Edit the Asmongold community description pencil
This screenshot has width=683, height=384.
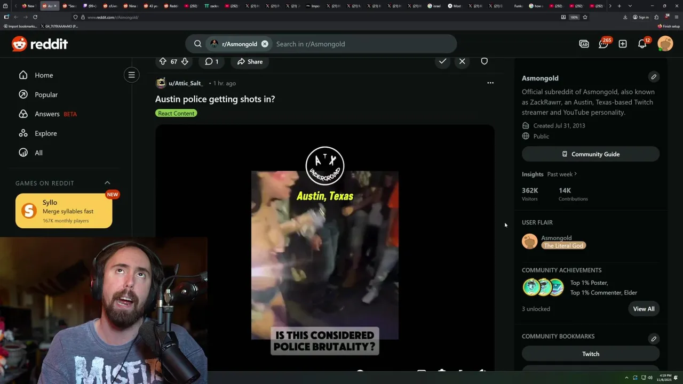(x=654, y=77)
